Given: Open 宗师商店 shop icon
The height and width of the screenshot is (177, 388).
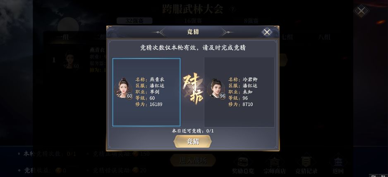Looking at the screenshot, I should (x=274, y=163).
